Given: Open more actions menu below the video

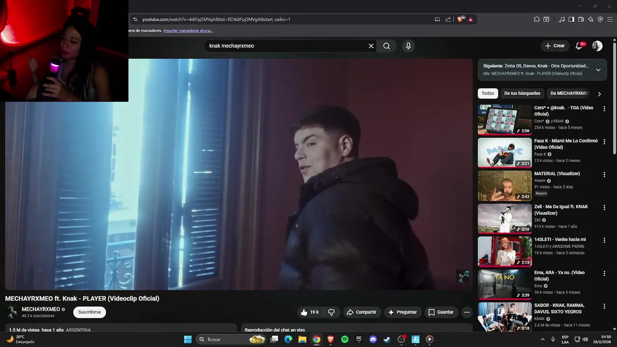Looking at the screenshot, I should pos(467,312).
